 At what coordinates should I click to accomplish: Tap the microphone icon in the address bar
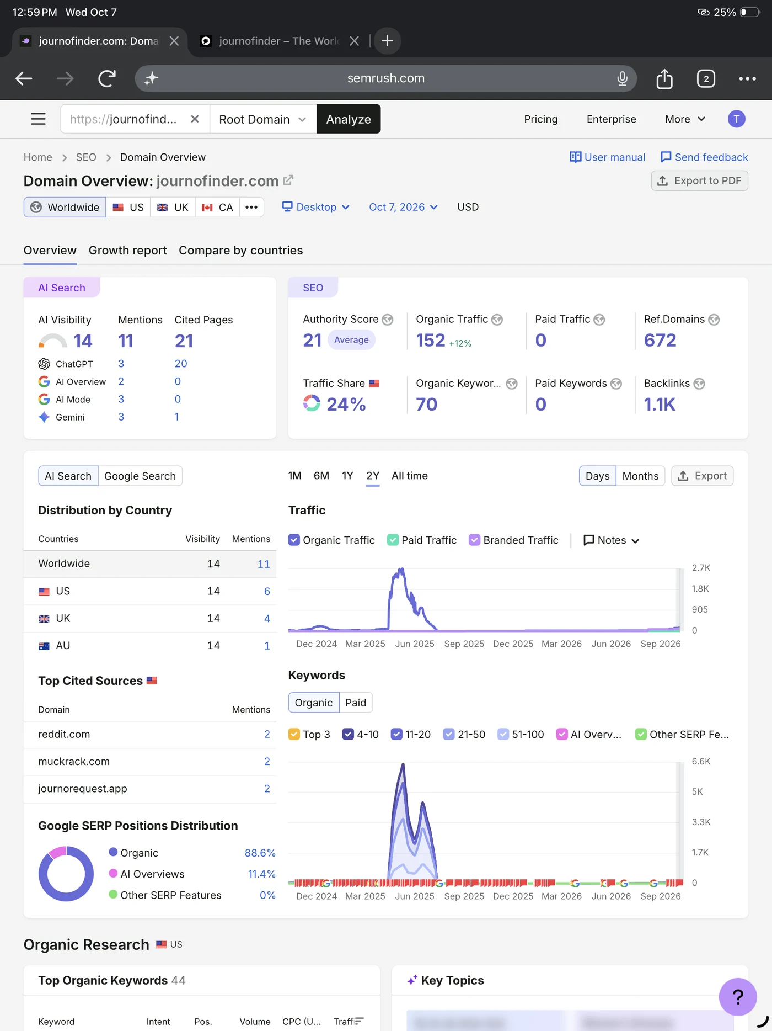(622, 78)
